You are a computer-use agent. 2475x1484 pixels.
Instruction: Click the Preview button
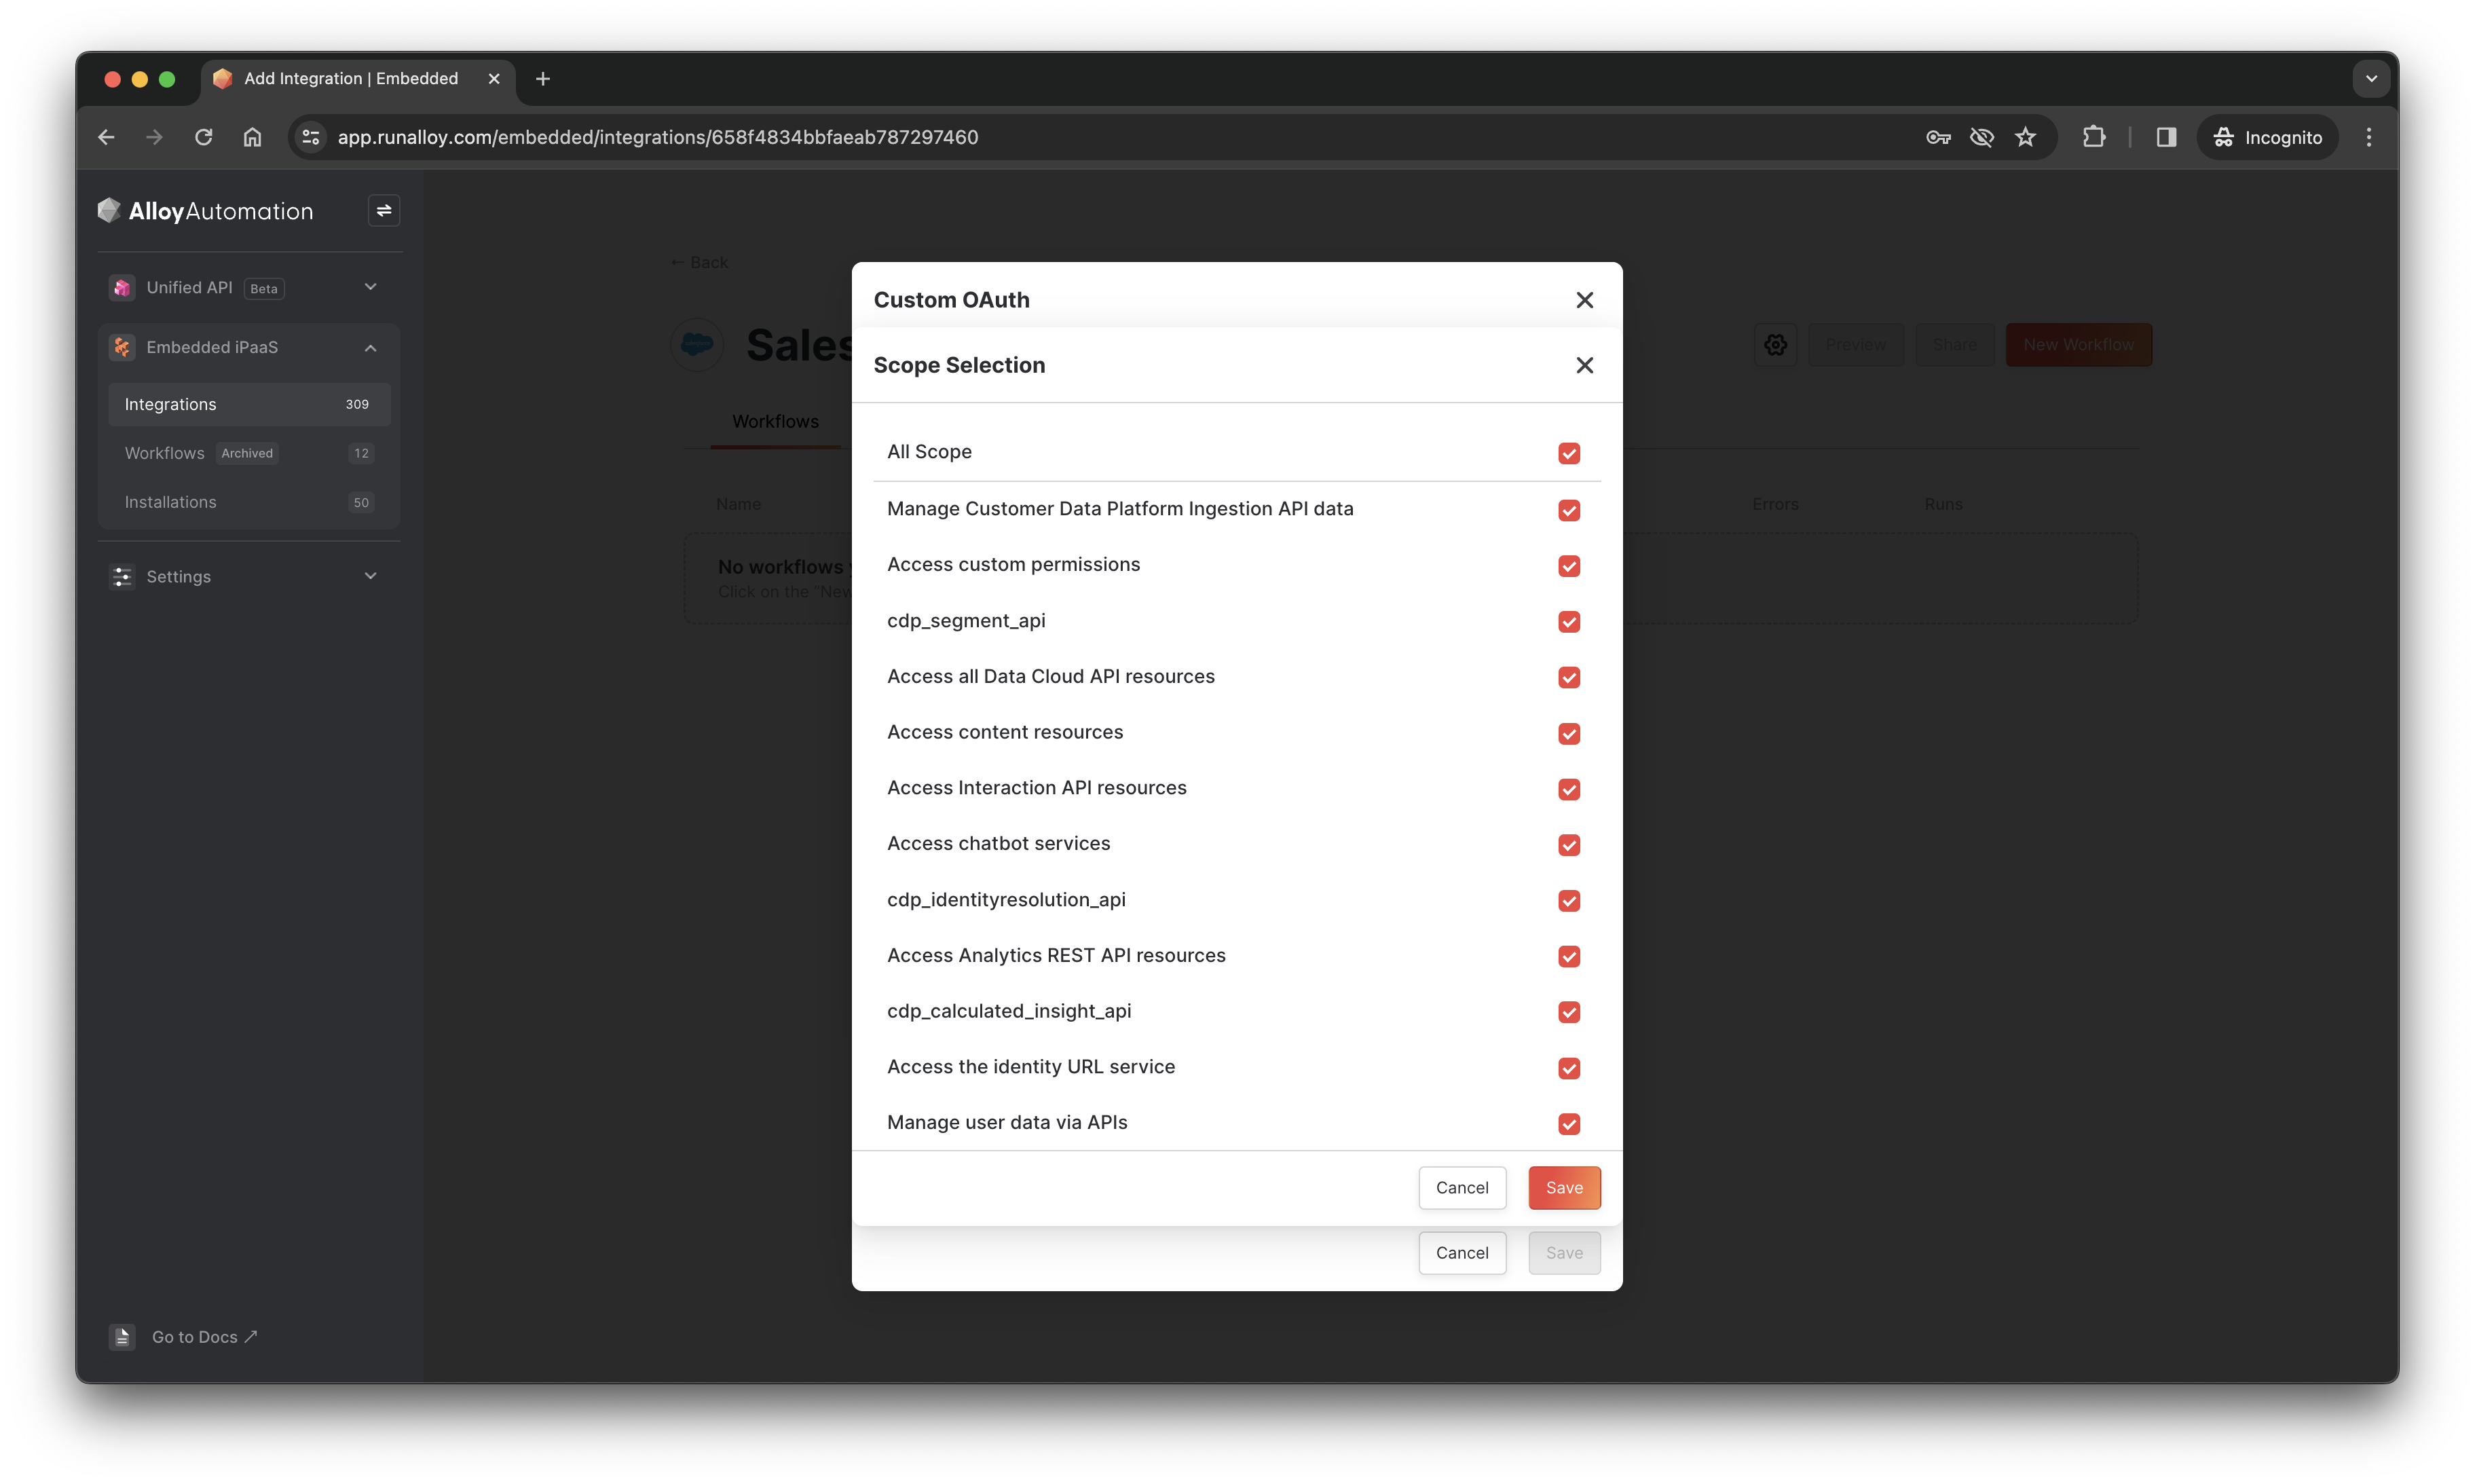(1855, 345)
